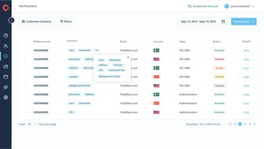Open the dashboard pie chart icon in sidebar

(x=6, y=36)
